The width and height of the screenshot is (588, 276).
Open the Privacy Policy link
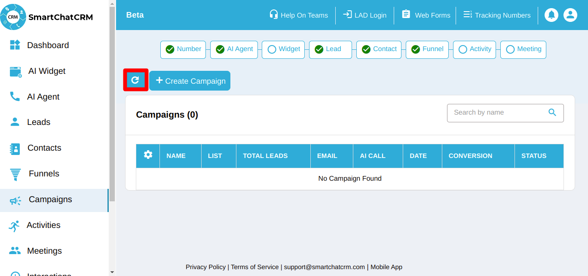[x=205, y=267]
